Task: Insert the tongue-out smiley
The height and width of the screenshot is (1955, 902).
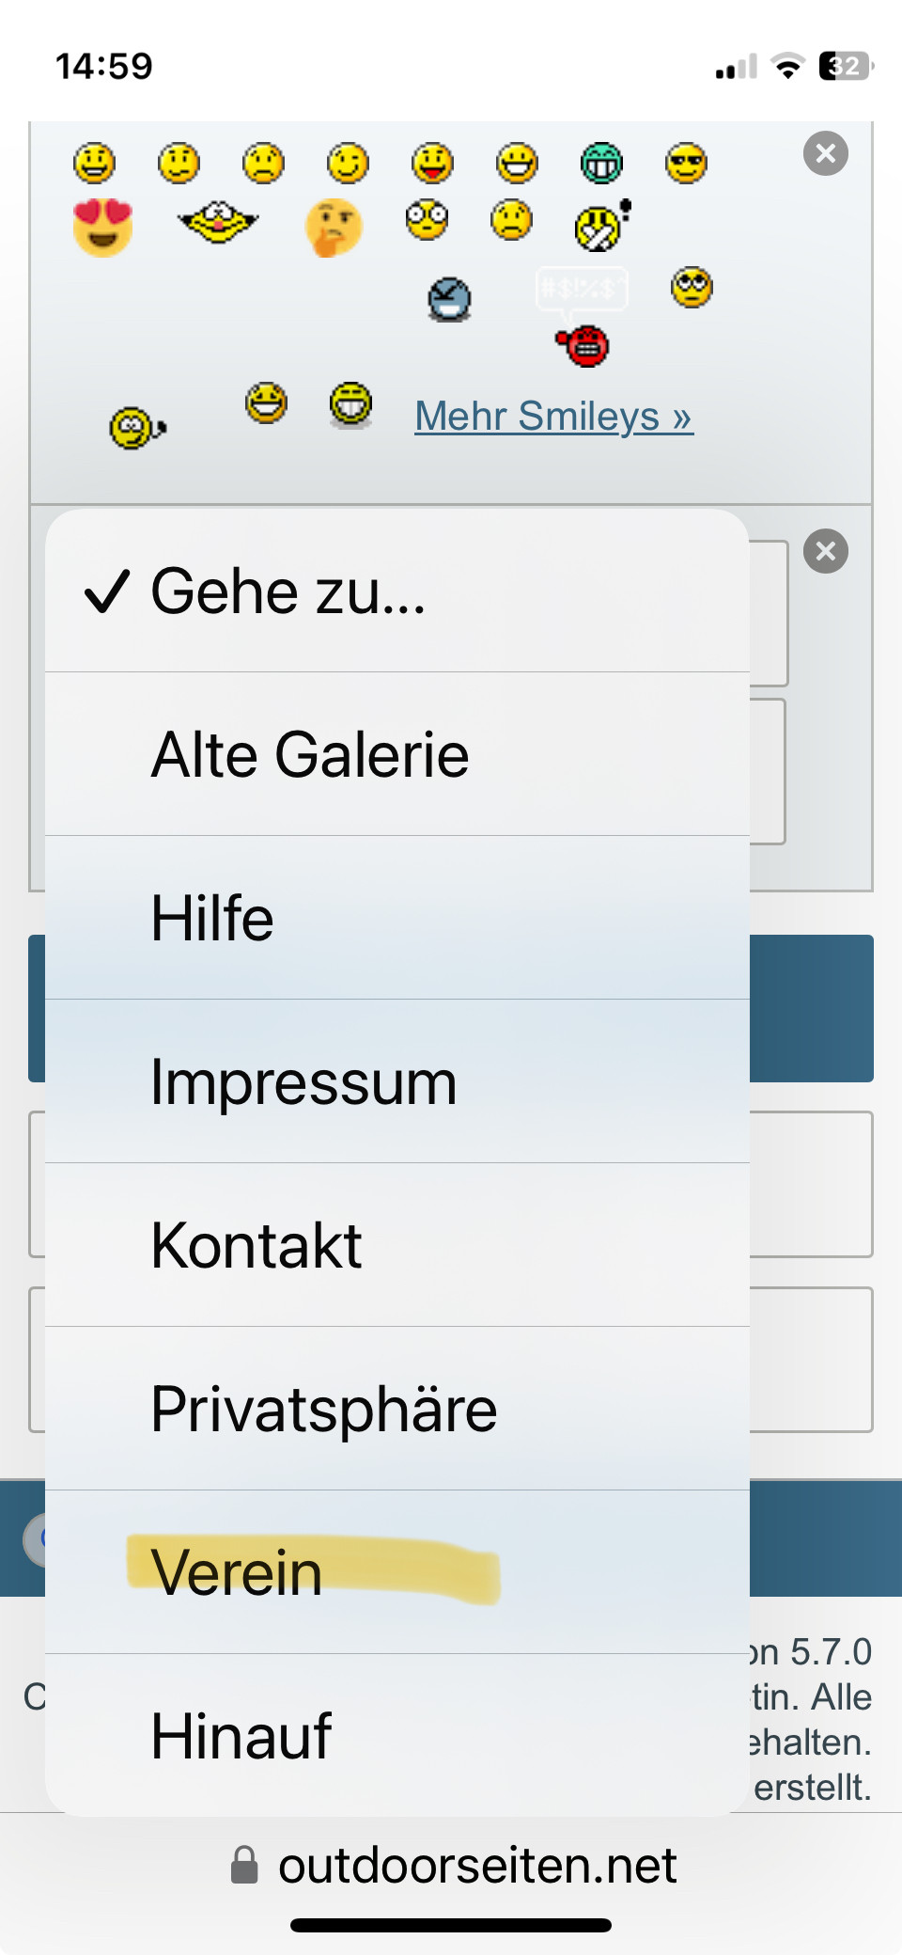Action: tap(432, 164)
